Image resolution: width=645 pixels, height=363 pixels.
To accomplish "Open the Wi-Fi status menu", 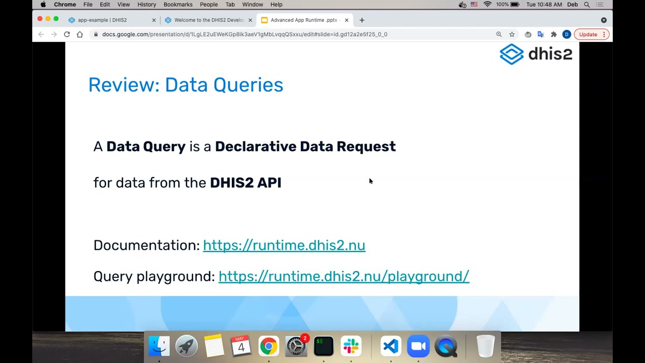I will tap(487, 5).
